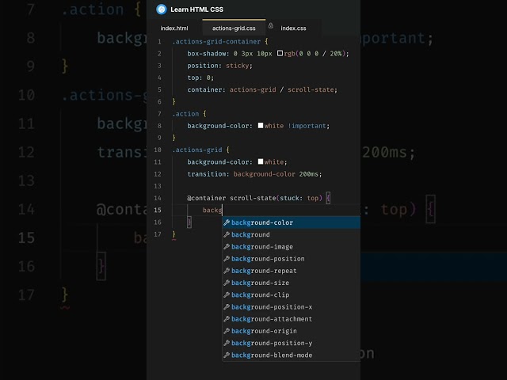
Task: Switch to the actions-grid.css tab
Action: tap(234, 28)
